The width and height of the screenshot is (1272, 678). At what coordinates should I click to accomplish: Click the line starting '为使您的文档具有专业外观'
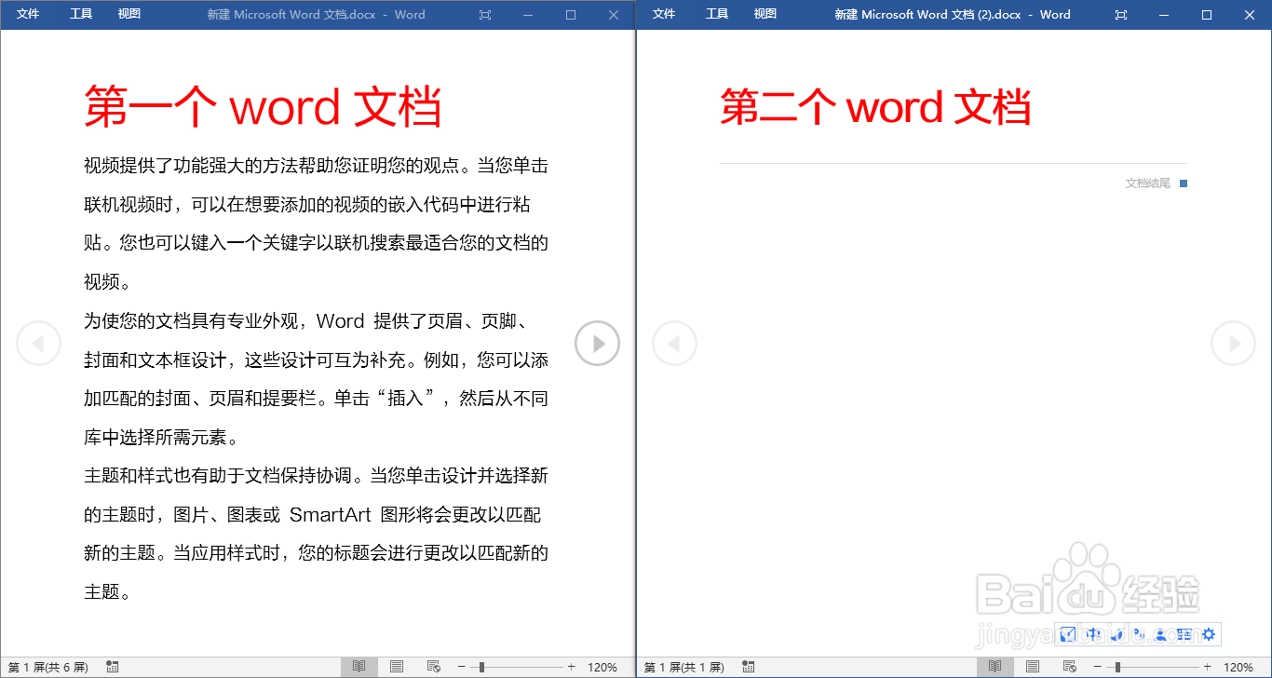(x=307, y=321)
